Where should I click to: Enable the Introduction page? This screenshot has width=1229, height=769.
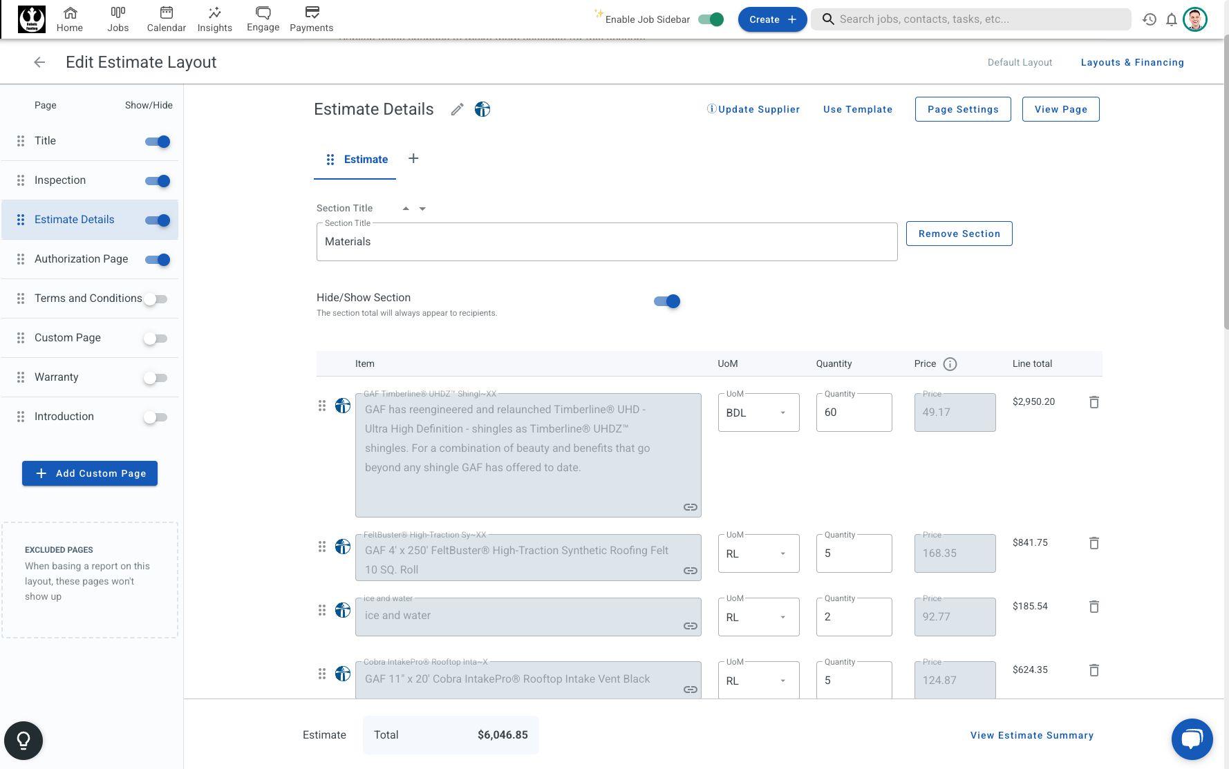(156, 417)
